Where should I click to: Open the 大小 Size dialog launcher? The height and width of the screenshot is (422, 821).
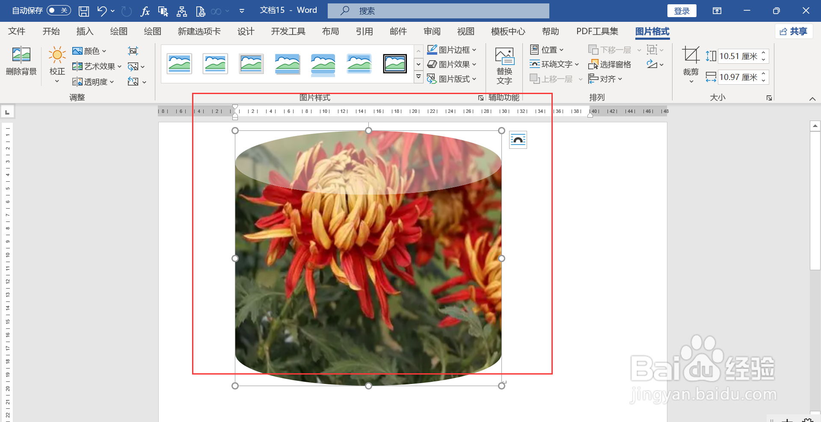(769, 98)
